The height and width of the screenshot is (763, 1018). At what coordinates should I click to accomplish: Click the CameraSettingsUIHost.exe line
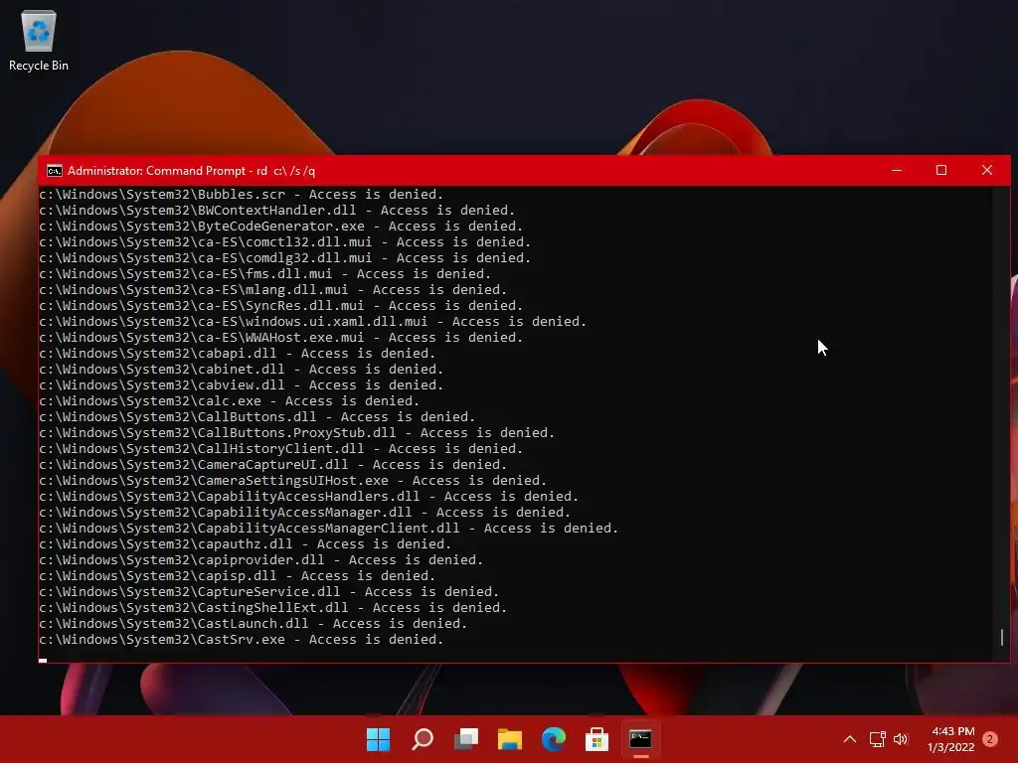point(293,481)
